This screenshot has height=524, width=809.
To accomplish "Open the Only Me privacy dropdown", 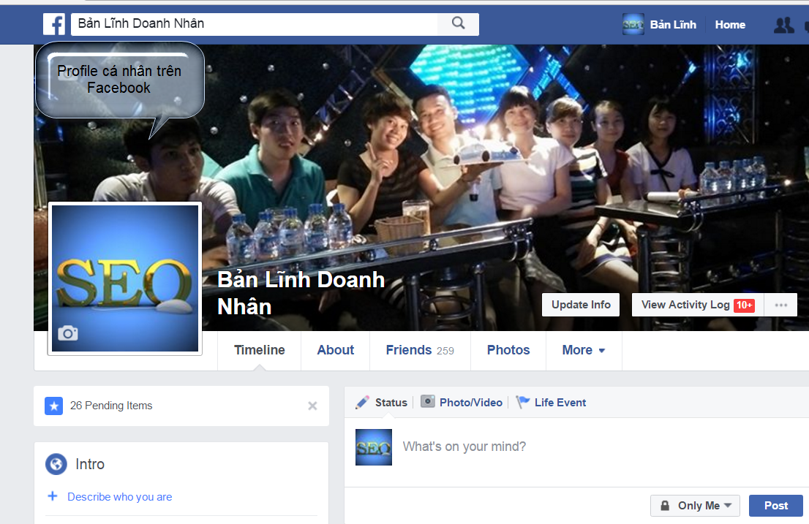I will tap(695, 506).
